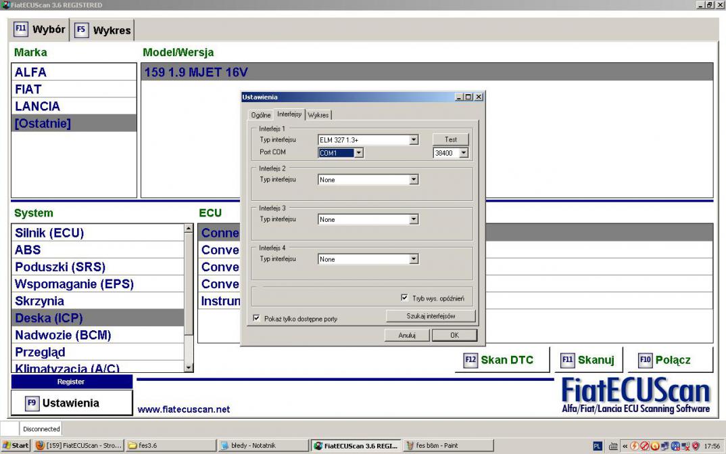Confirm settings with the OK button
726x454 pixels.
pyautogui.click(x=455, y=335)
